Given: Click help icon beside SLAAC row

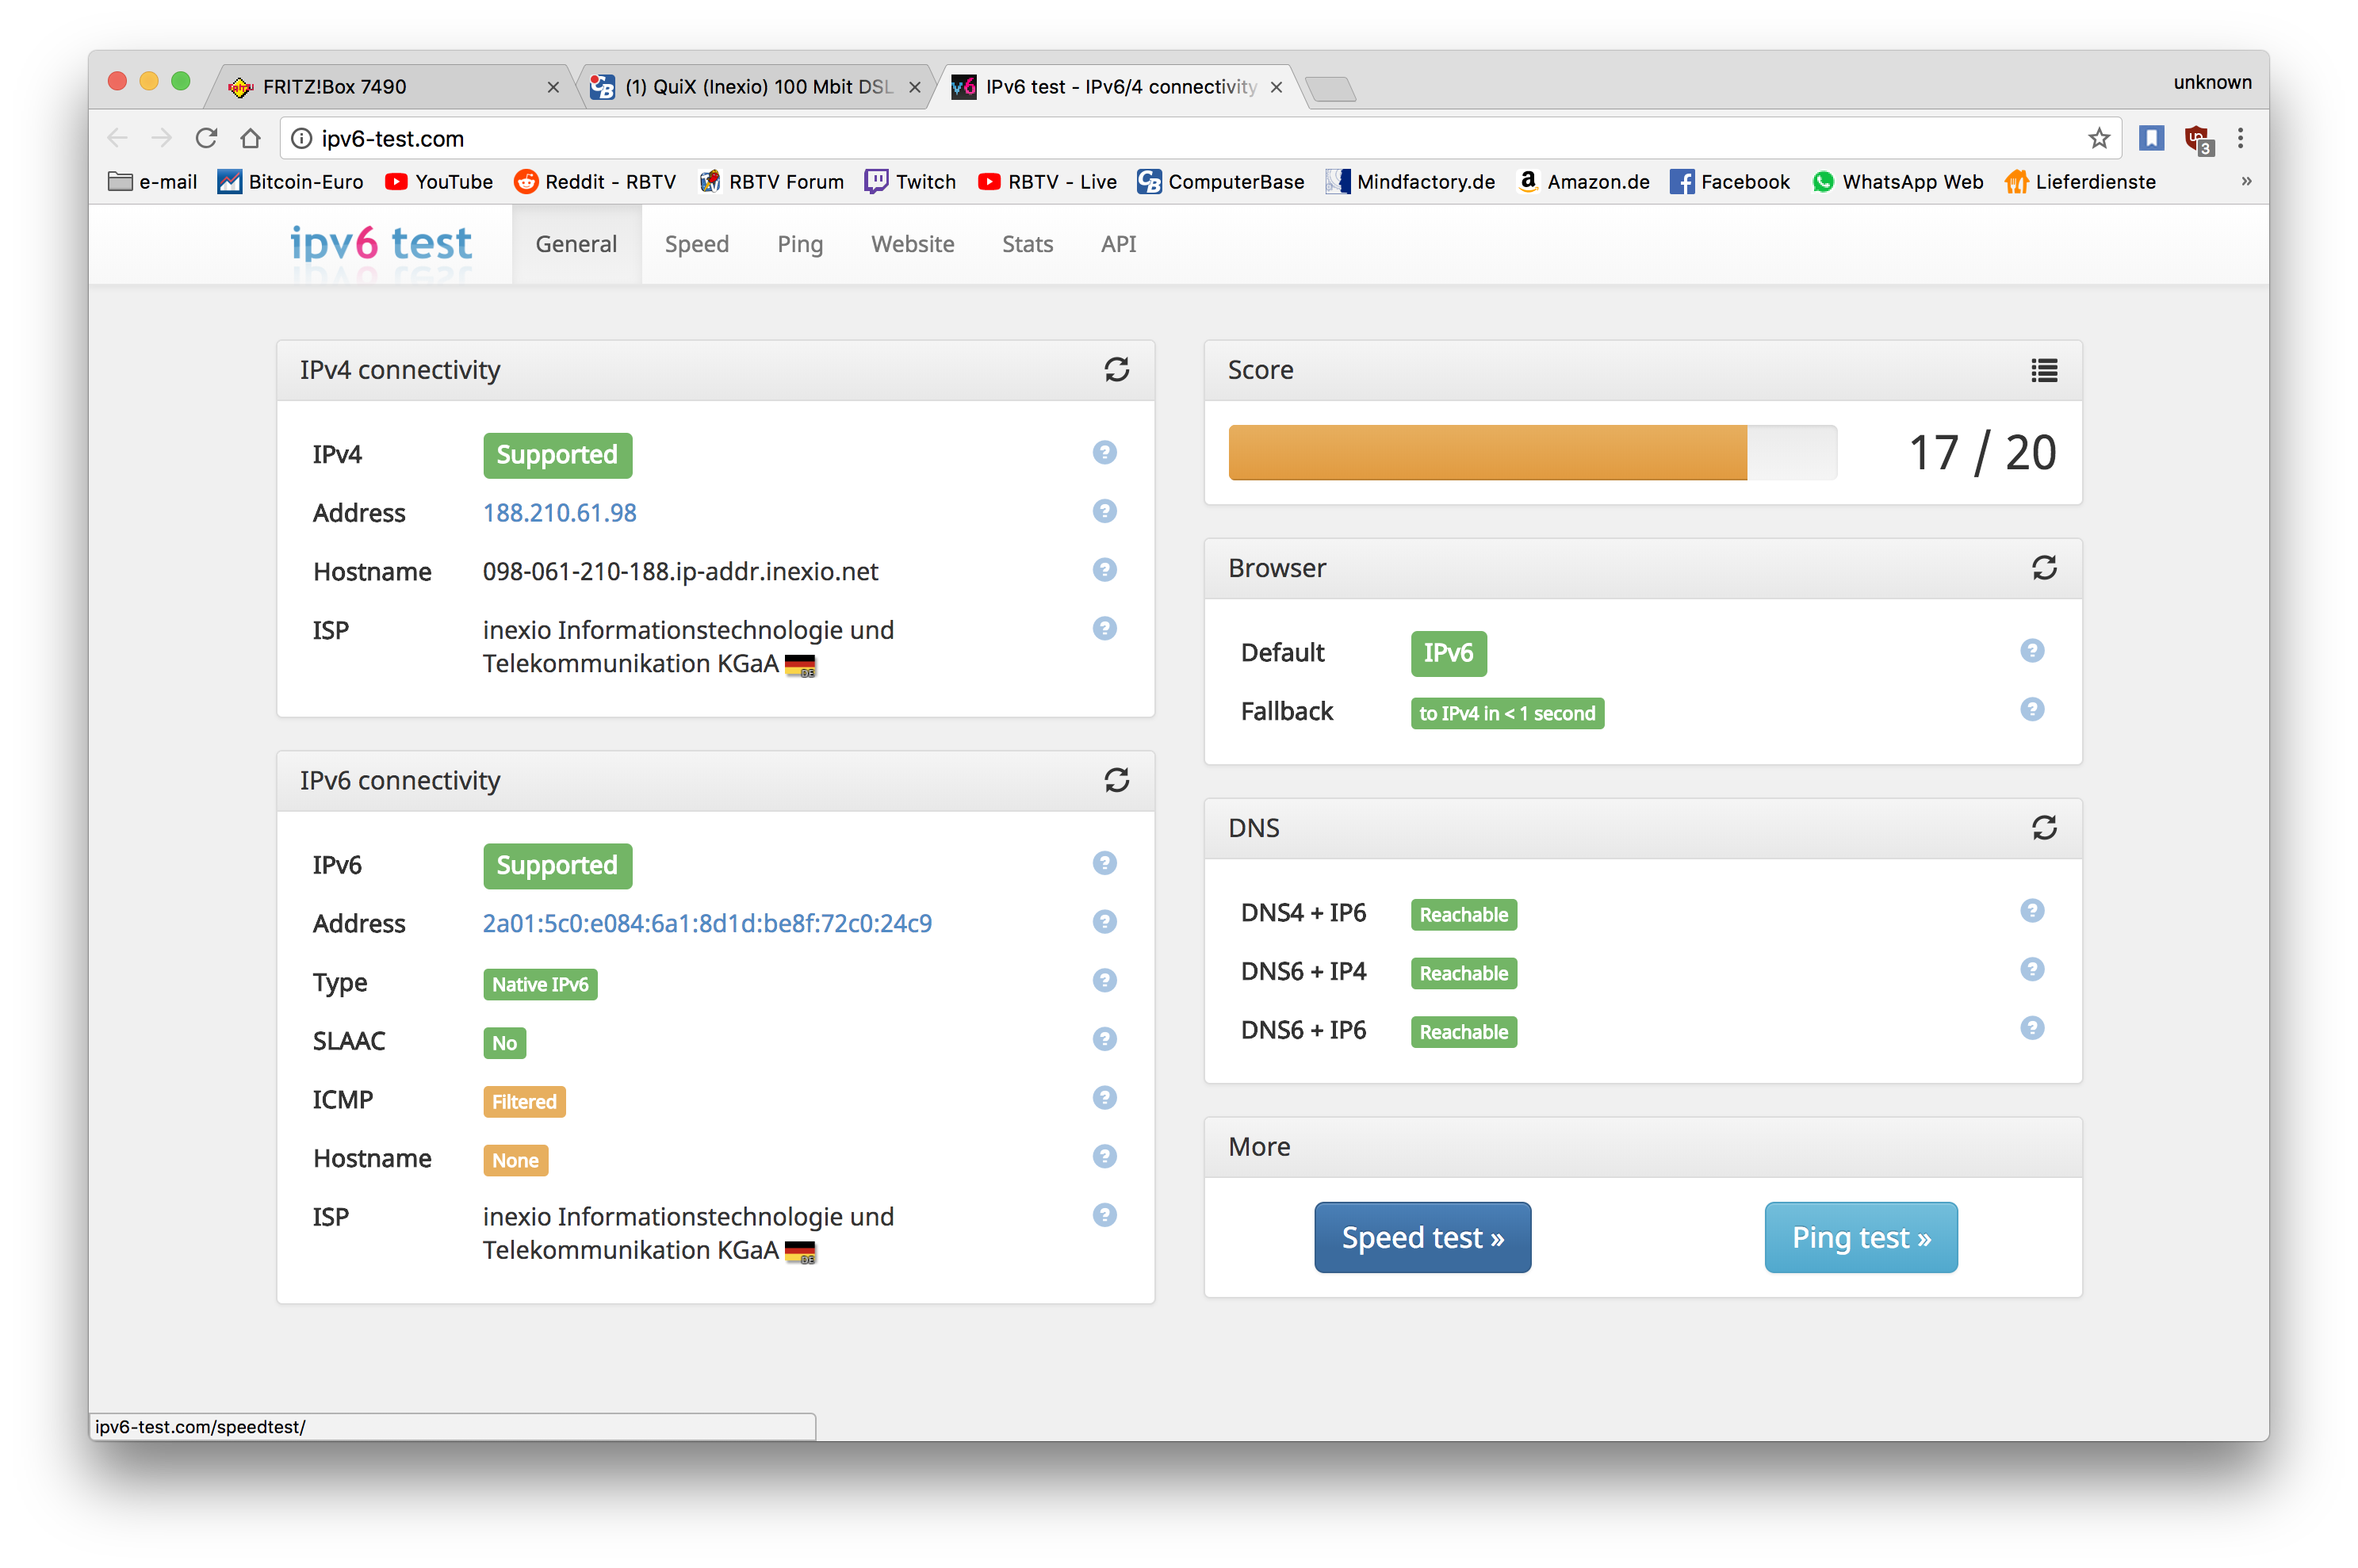Looking at the screenshot, I should (1104, 1039).
